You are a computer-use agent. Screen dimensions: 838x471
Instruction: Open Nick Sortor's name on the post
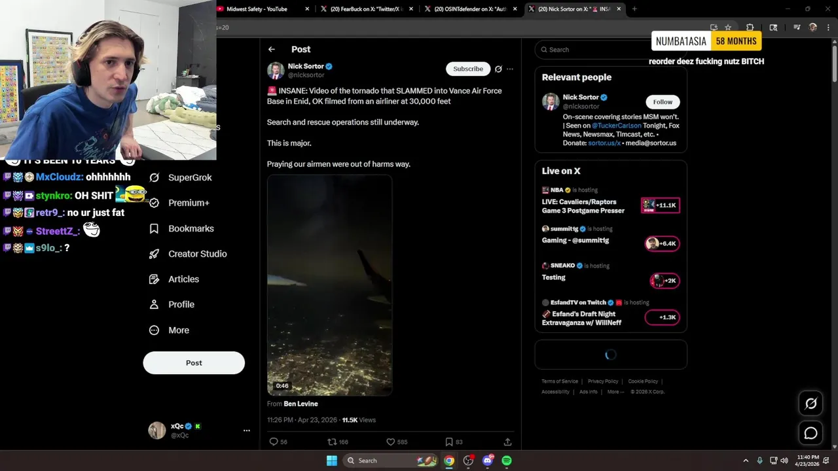click(x=306, y=67)
